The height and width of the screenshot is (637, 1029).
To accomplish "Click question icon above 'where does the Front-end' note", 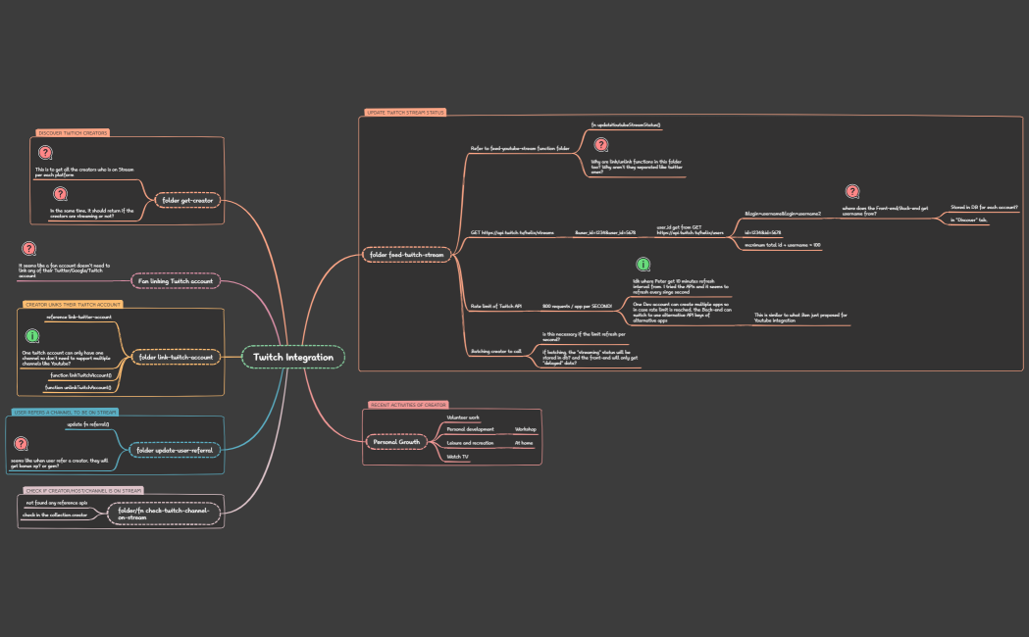I will [852, 192].
